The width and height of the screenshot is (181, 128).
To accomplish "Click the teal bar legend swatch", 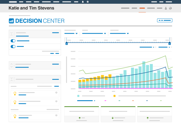I will (78, 96).
